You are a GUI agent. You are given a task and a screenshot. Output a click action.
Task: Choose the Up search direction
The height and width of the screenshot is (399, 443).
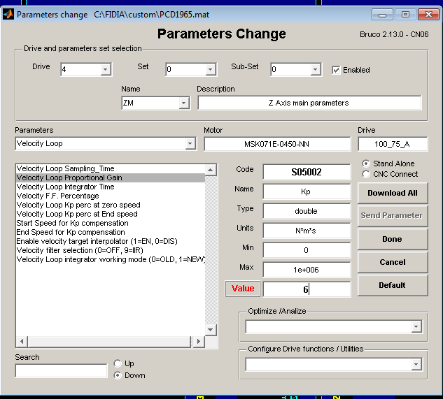(x=118, y=363)
